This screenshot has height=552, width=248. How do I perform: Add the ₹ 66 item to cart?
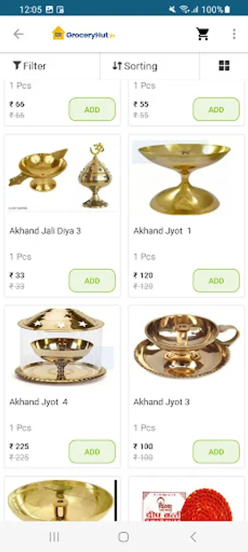(x=92, y=110)
